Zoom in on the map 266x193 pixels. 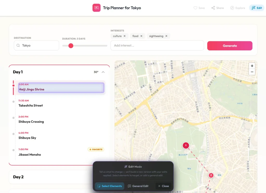(x=252, y=66)
